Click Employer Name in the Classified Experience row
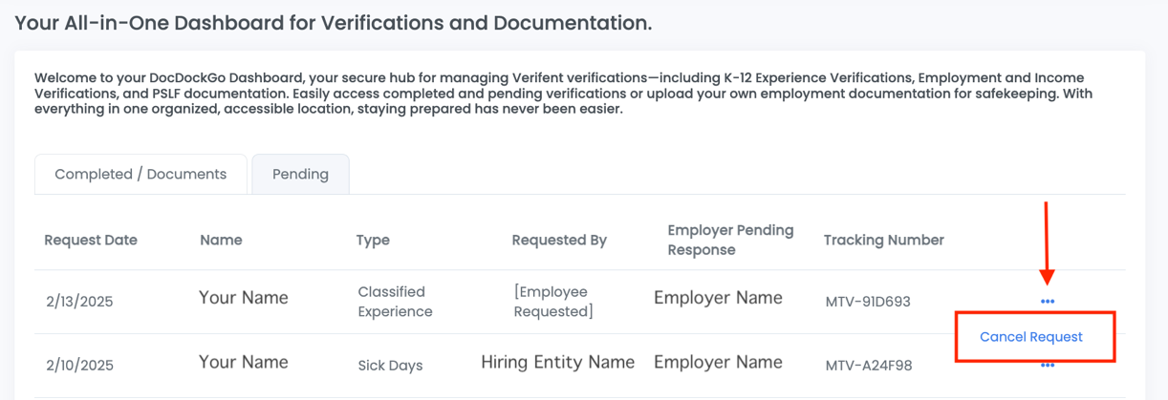The image size is (1168, 400). (x=718, y=299)
